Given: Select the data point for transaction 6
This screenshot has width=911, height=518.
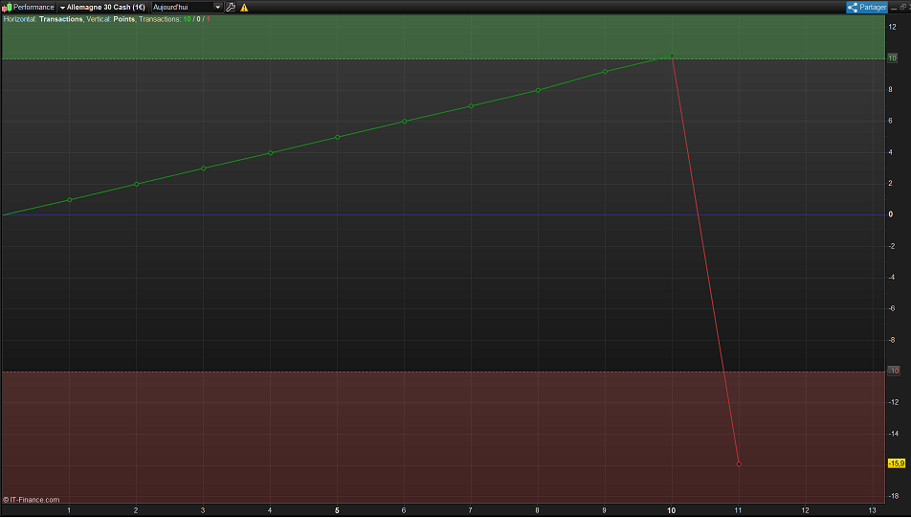Looking at the screenshot, I should coord(405,121).
